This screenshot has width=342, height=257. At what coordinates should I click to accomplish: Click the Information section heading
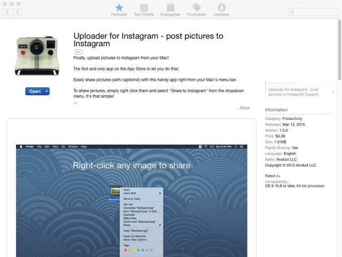pos(276,110)
